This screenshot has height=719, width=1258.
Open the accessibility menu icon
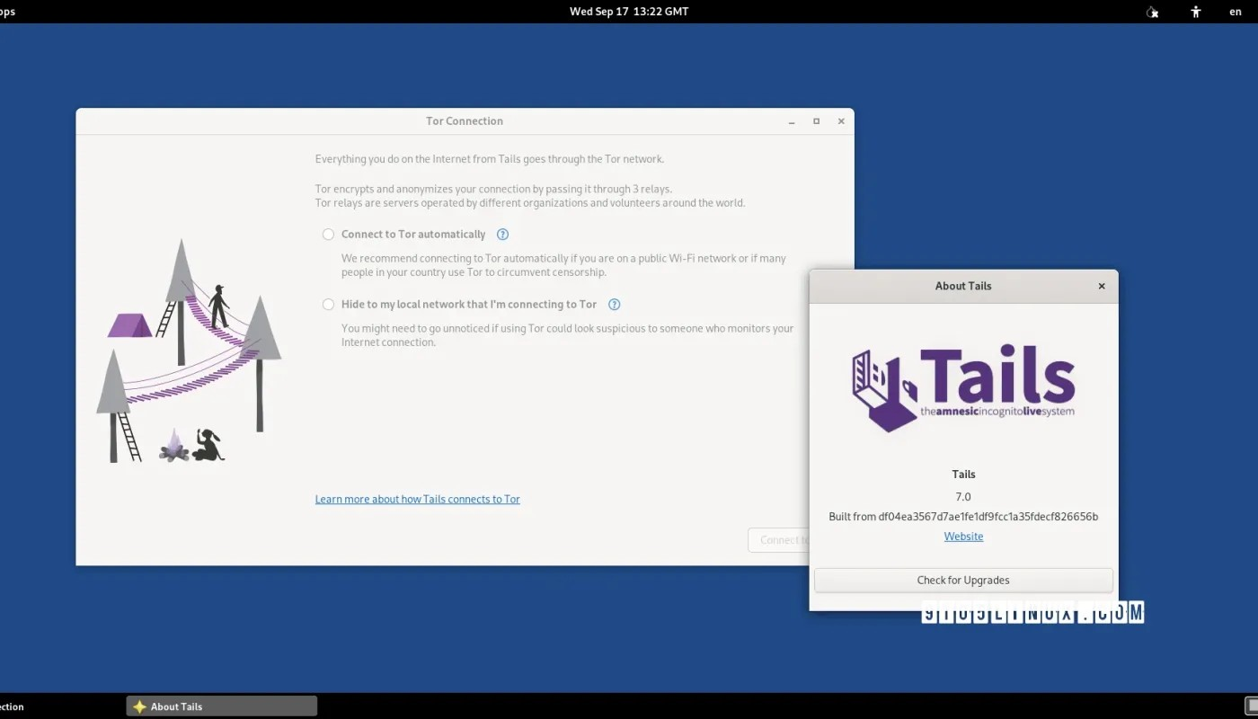pos(1195,12)
